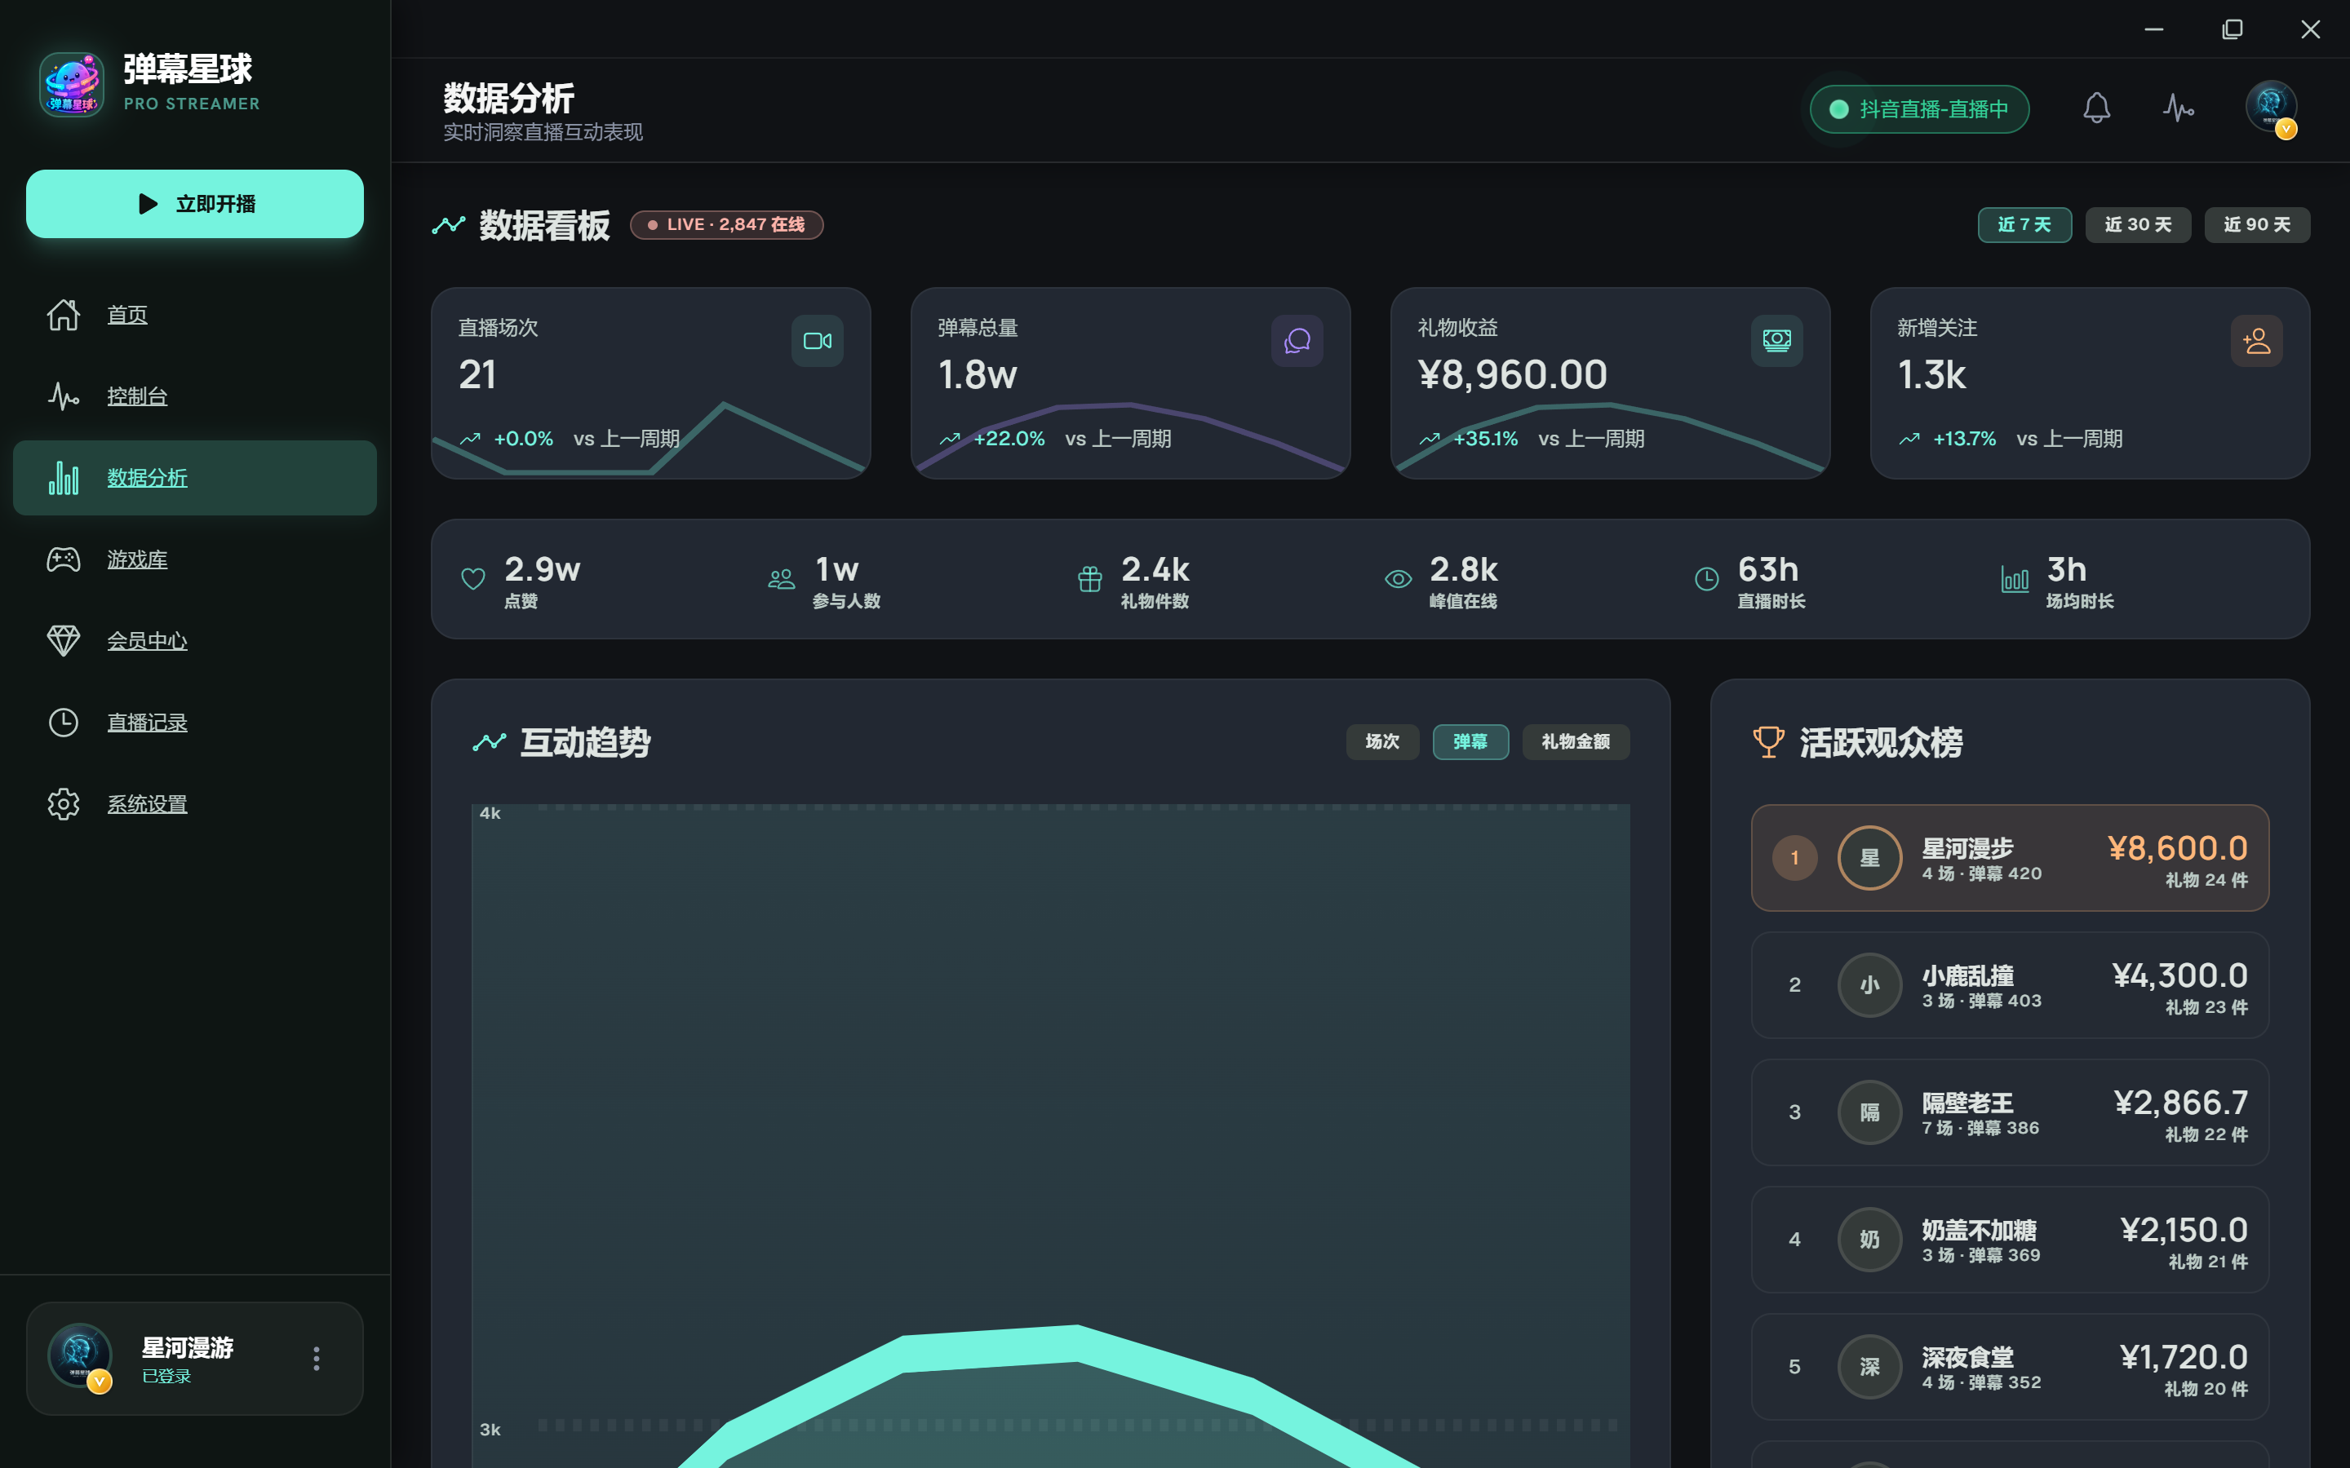Click the bar chart icon beside 场均时长
Screen dimensions: 2350x1468
coord(2015,580)
